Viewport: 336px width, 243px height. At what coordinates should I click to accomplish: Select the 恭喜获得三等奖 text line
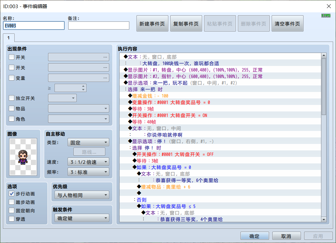[220, 219]
